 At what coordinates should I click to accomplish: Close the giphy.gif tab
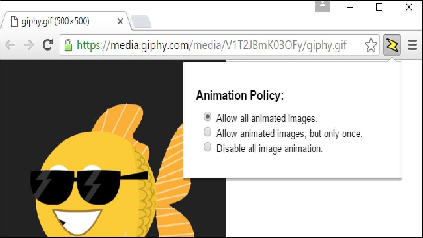[x=120, y=22]
